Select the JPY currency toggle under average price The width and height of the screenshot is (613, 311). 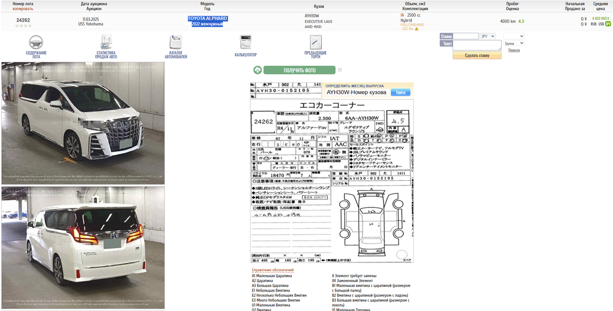coord(608,24)
